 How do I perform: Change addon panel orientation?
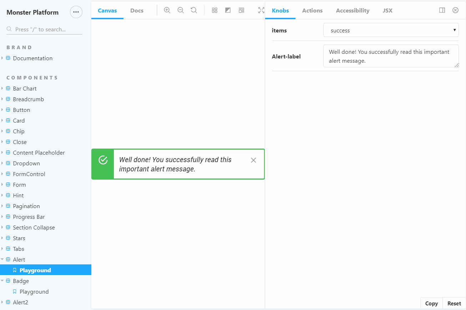442,10
